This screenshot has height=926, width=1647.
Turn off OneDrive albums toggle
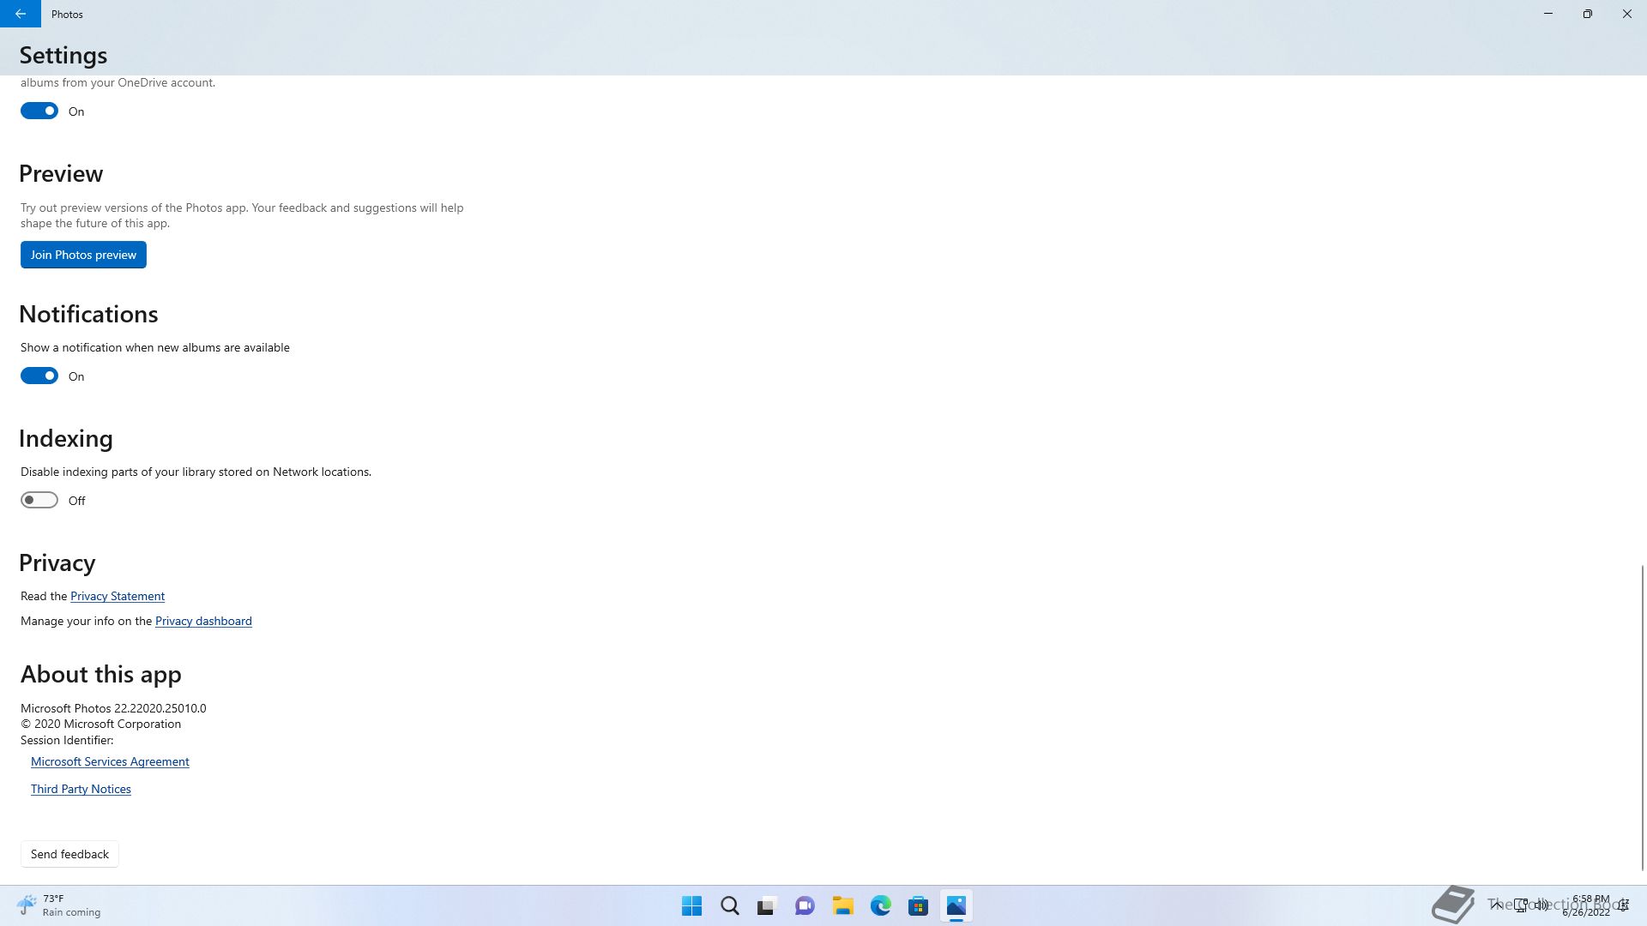pyautogui.click(x=39, y=111)
